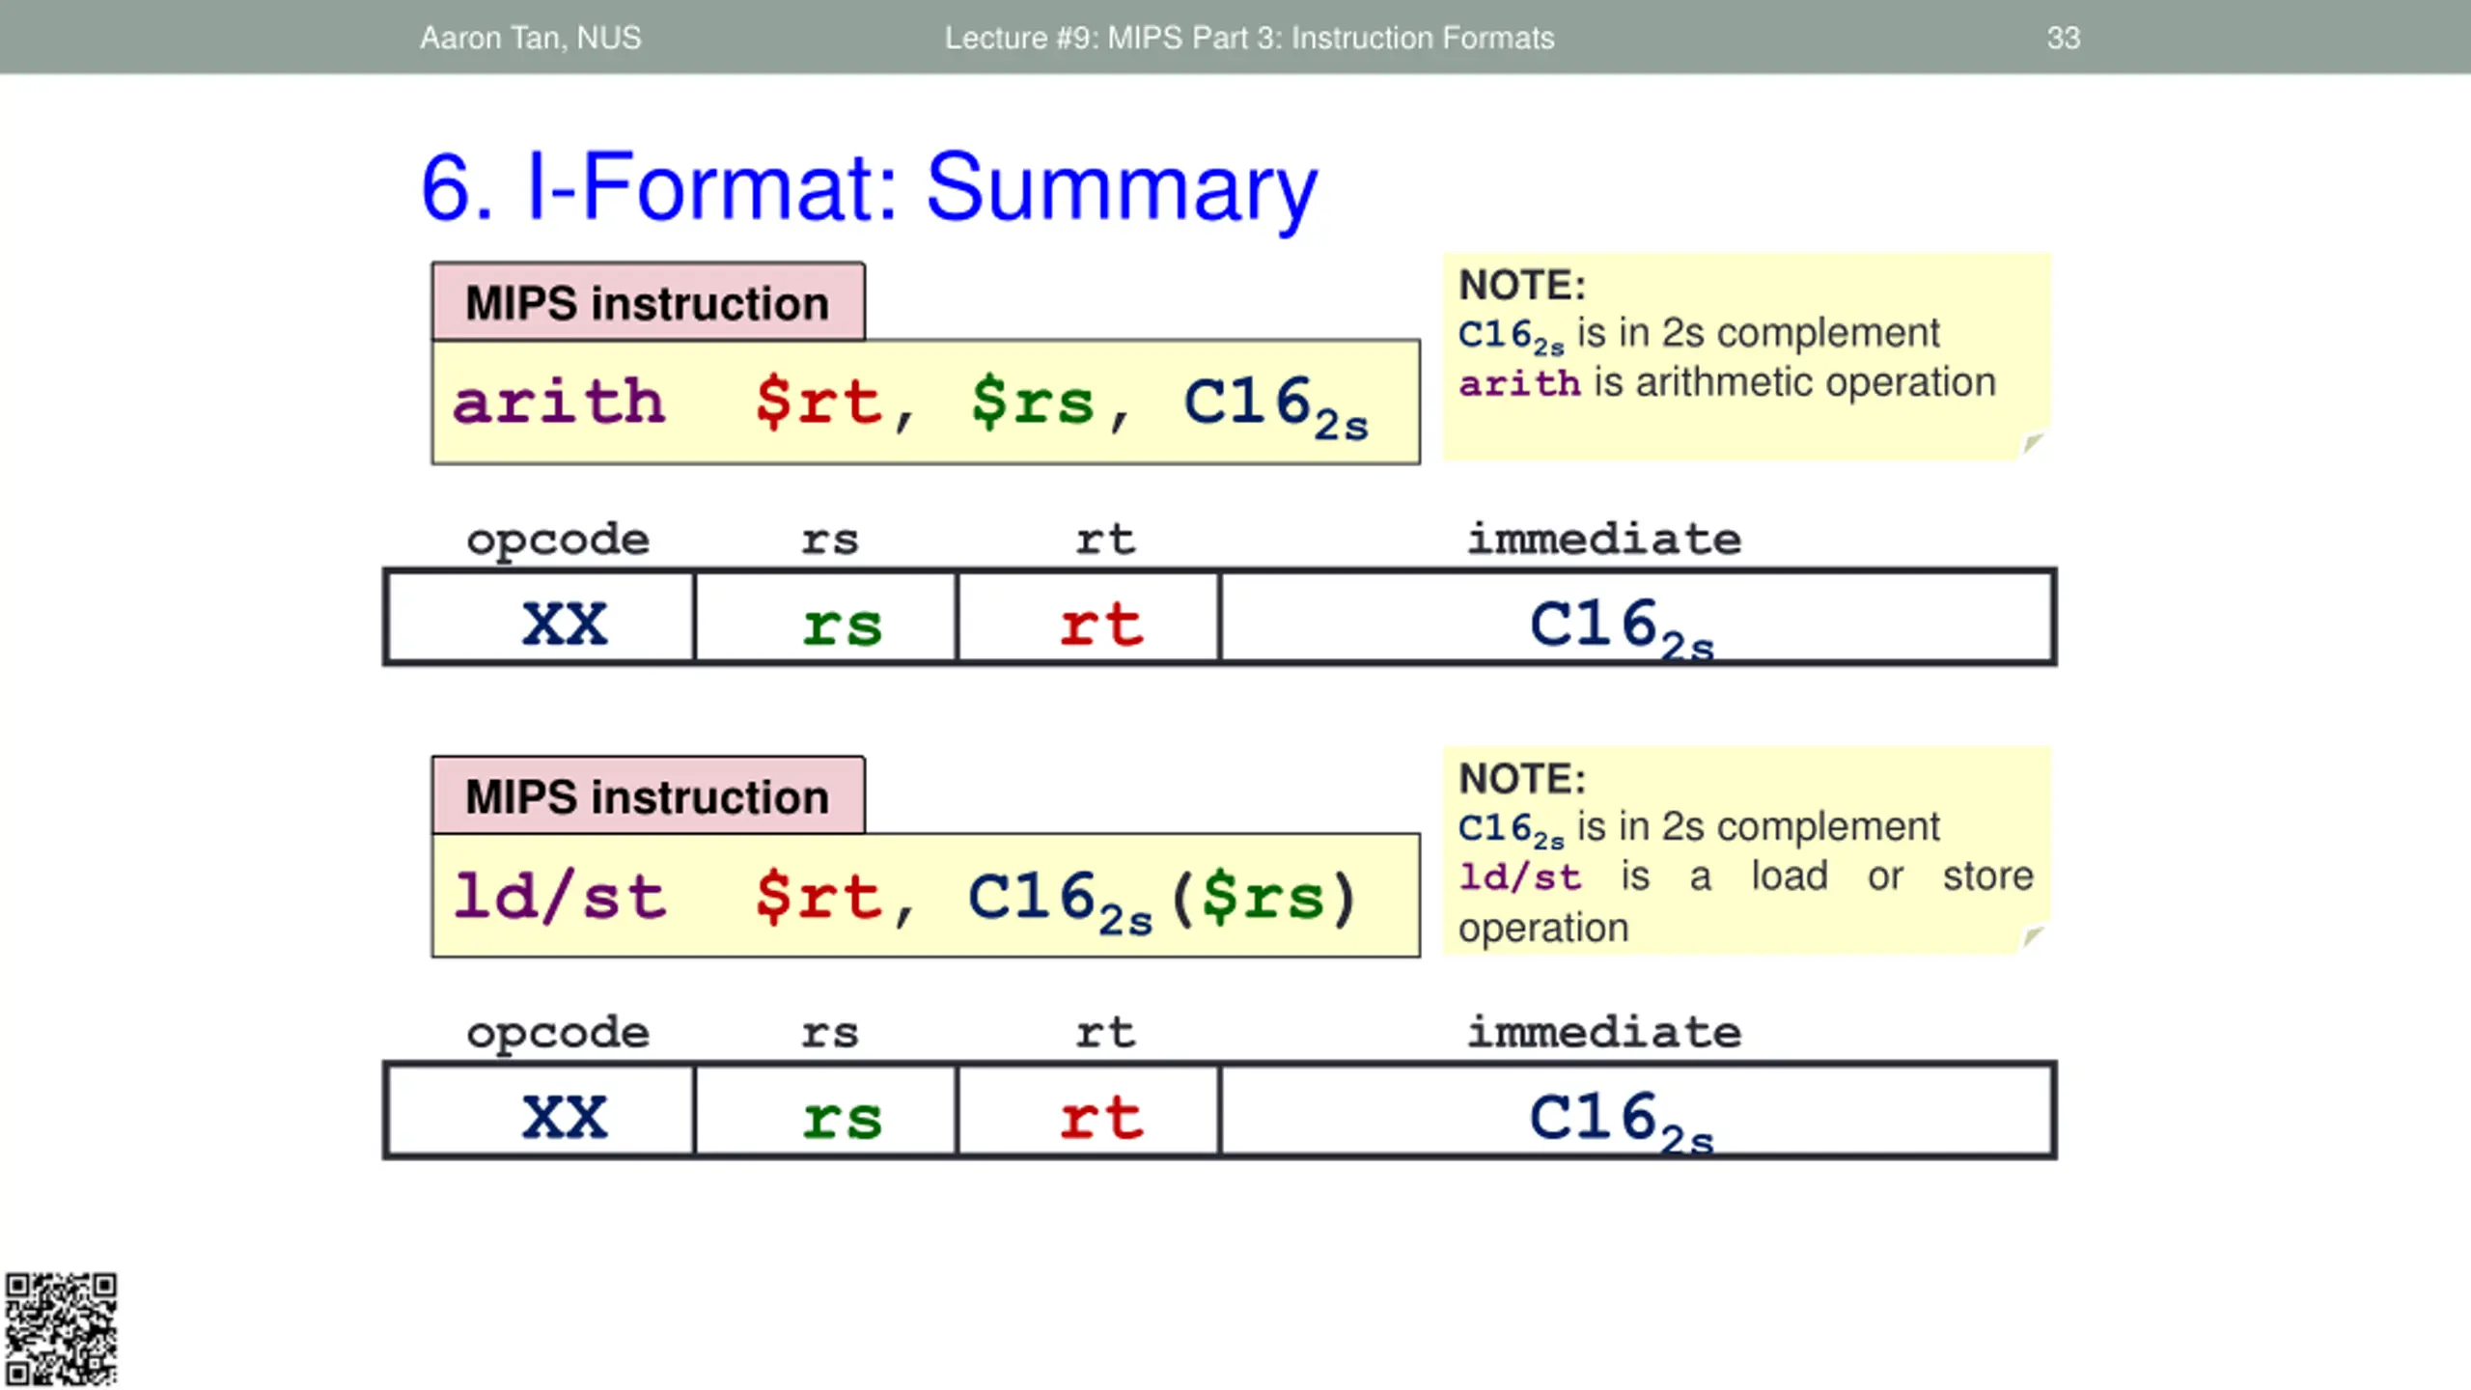Click 'C16 2s' in the ld/st instruction
2471x1390 pixels.
(x=1060, y=902)
